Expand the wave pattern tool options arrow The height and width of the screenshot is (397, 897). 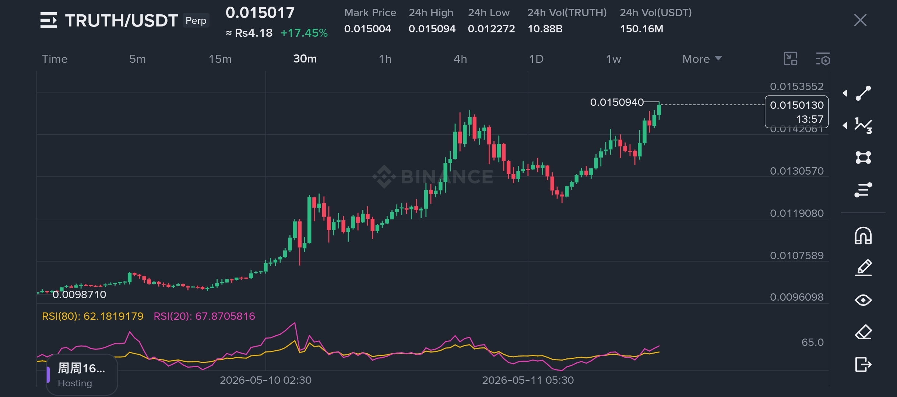(x=845, y=126)
